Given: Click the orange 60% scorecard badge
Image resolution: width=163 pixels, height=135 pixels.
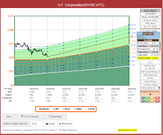Looking at the screenshot, I should coord(152,98).
